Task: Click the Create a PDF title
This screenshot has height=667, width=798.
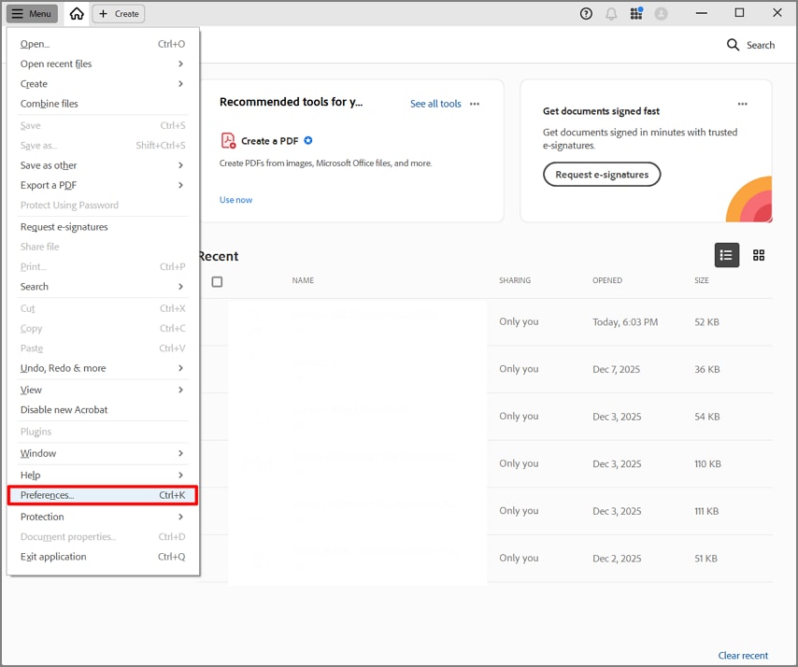Action: coord(270,141)
